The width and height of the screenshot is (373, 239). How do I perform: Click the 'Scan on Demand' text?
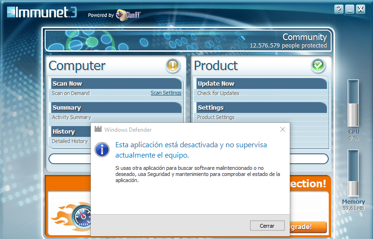(x=71, y=93)
